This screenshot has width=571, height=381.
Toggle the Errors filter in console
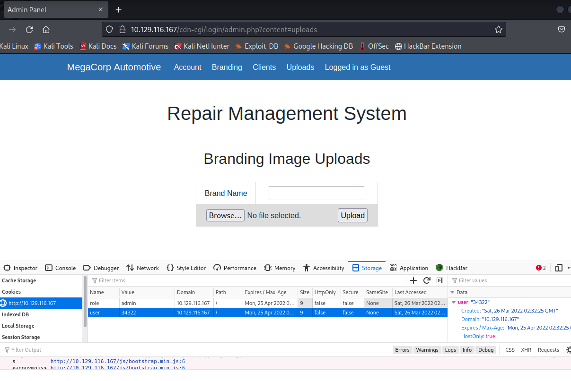pyautogui.click(x=402, y=350)
